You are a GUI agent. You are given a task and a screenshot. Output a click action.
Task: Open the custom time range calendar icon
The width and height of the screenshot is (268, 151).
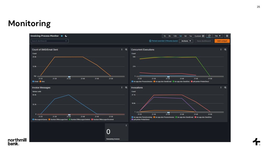(x=203, y=36)
